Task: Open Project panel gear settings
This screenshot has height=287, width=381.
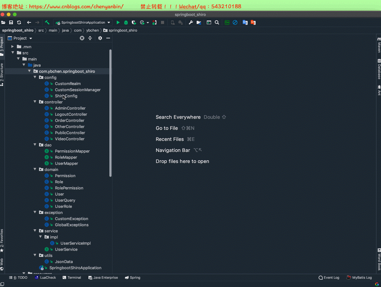Action: (100, 38)
